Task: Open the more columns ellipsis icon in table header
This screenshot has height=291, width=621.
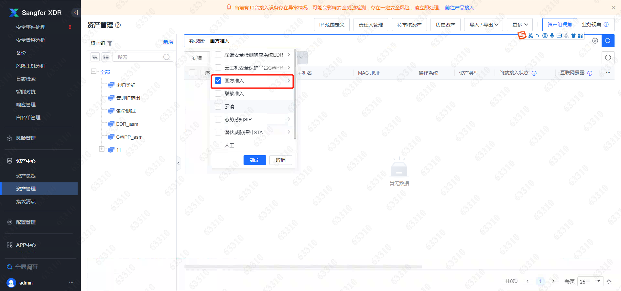Action: pos(608,73)
